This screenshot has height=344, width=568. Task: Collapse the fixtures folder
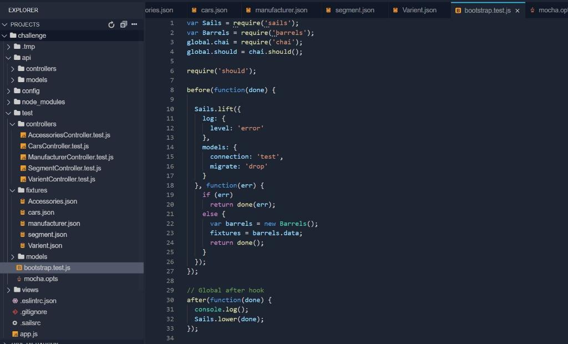(x=12, y=190)
